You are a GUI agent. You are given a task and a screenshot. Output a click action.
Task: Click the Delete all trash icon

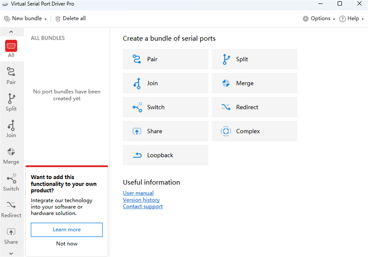(58, 18)
